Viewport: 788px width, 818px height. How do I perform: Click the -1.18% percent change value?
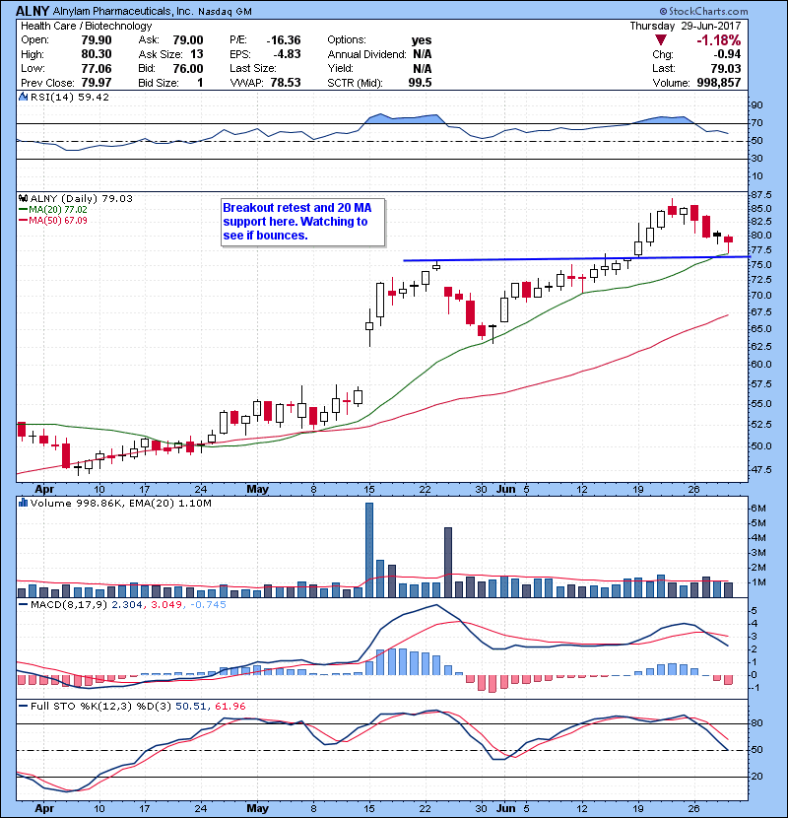coord(719,40)
